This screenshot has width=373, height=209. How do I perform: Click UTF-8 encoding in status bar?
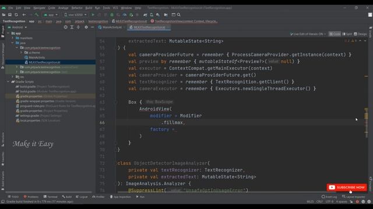[329, 201]
